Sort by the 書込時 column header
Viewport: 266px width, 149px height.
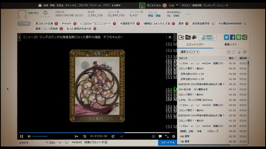pos(244,58)
